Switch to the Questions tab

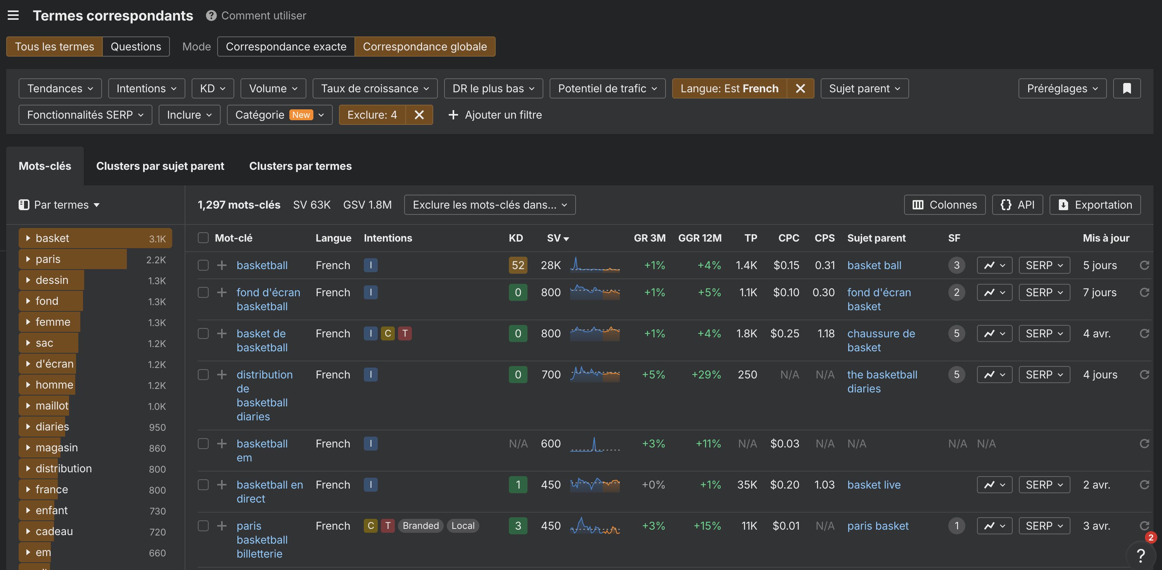click(136, 46)
